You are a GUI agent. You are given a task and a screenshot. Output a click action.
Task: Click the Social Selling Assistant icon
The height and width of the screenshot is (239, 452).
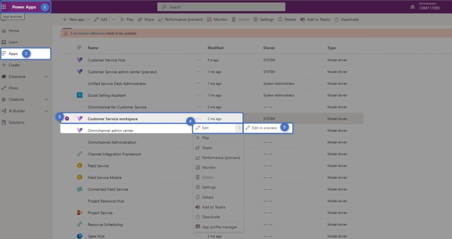coord(79,95)
